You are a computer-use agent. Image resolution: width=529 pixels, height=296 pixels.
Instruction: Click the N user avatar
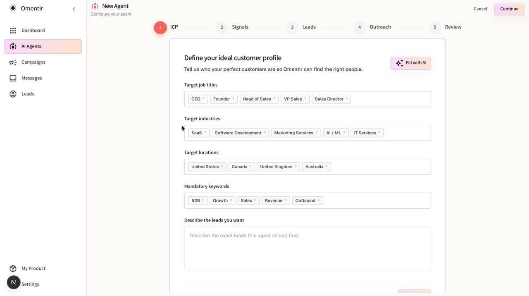[x=14, y=283]
